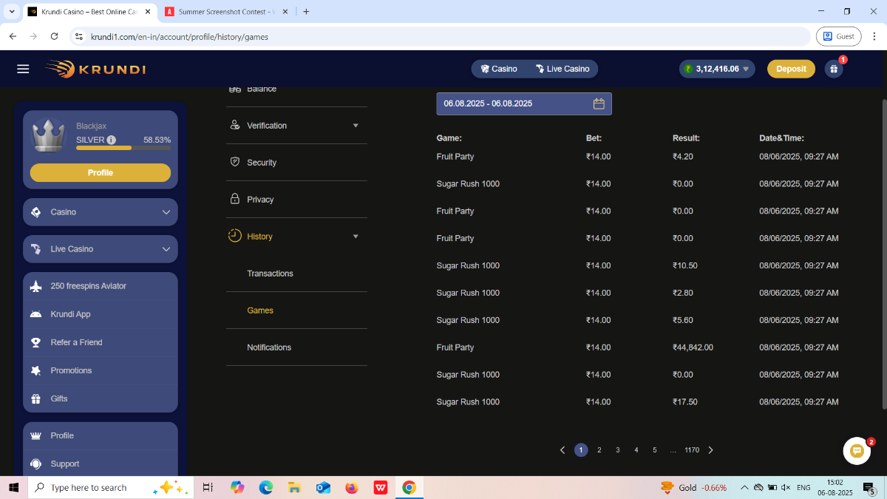Click the History clock icon
The image size is (887, 499).
click(234, 236)
